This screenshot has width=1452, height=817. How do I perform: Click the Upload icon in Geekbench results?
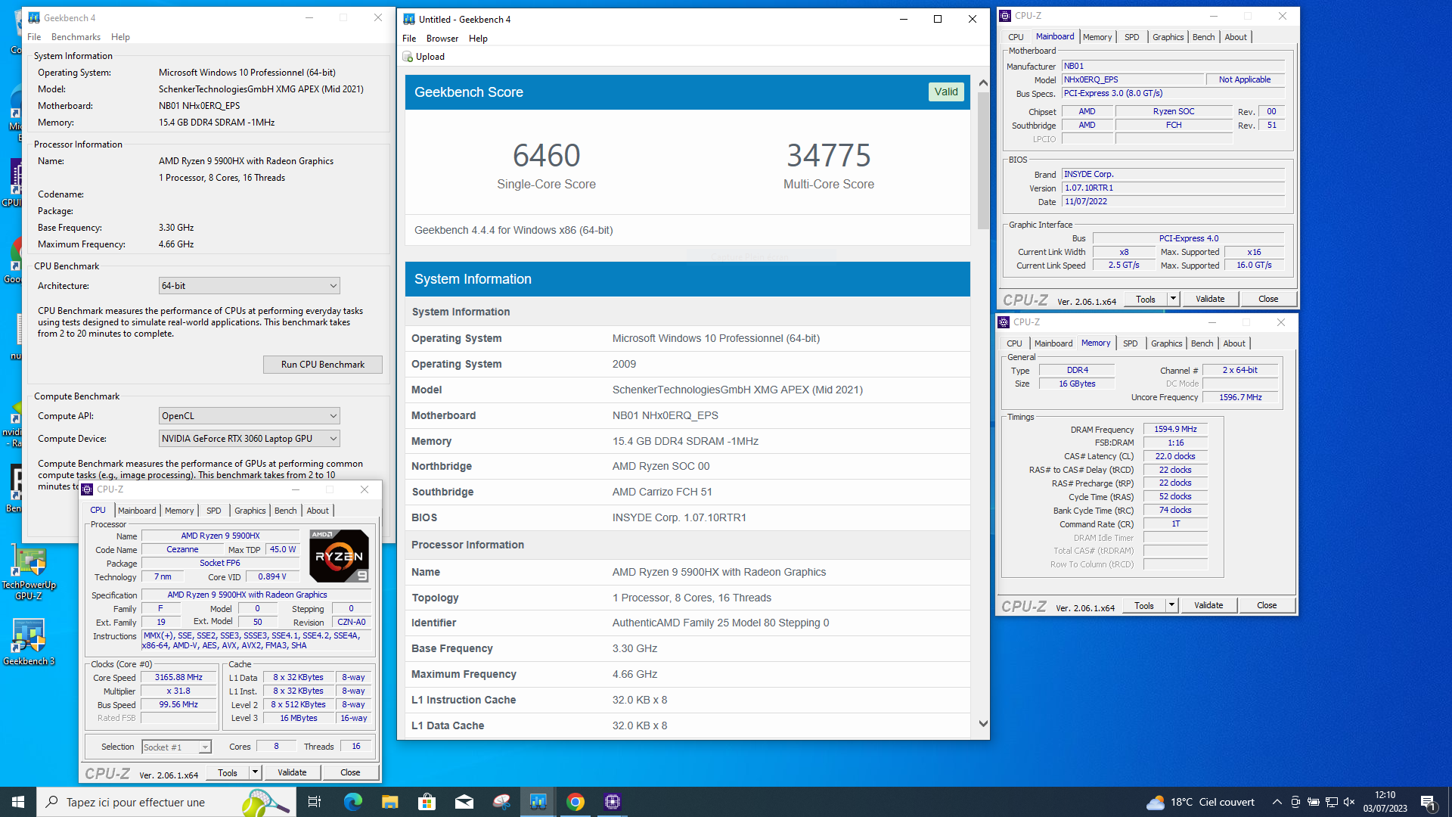coord(408,57)
